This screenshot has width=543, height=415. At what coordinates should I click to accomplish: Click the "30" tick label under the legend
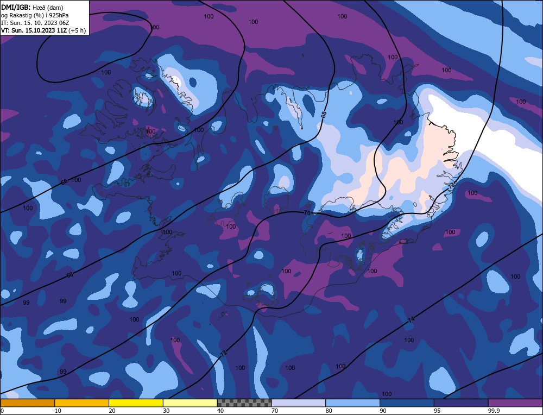(x=166, y=411)
